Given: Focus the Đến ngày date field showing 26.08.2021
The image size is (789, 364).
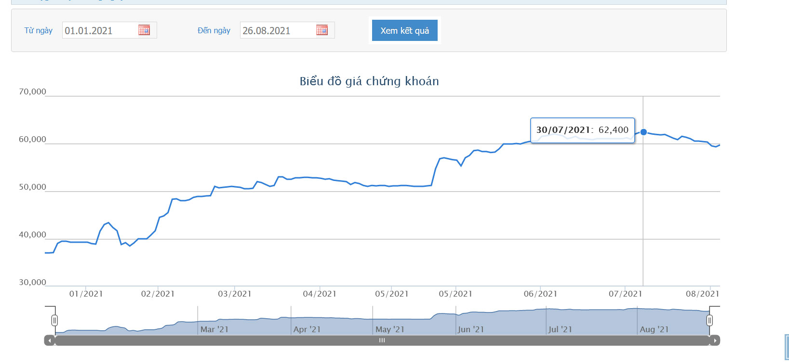Looking at the screenshot, I should [277, 31].
